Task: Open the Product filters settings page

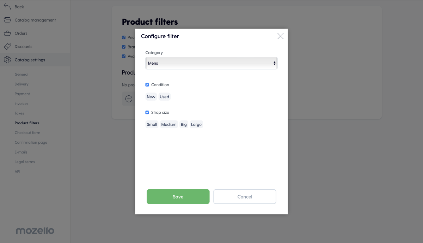Action: [27, 123]
